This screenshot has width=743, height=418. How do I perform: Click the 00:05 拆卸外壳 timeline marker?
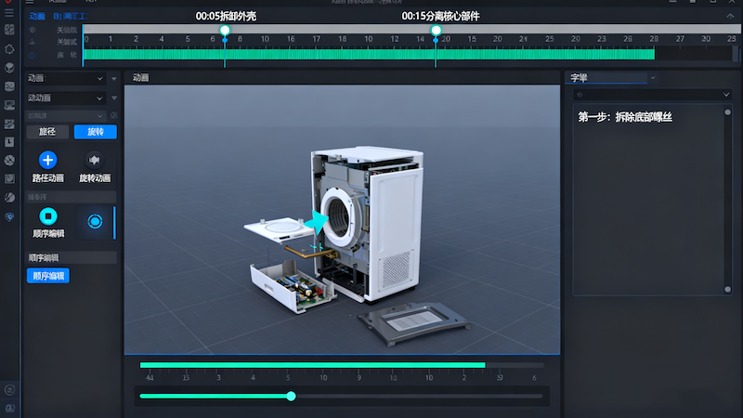[x=225, y=31]
